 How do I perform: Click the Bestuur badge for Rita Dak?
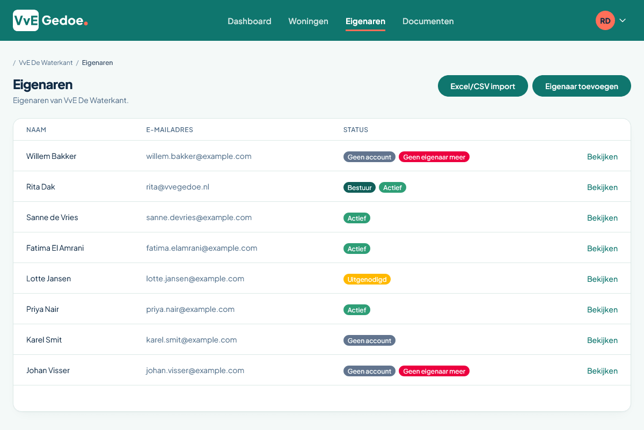[x=360, y=187]
